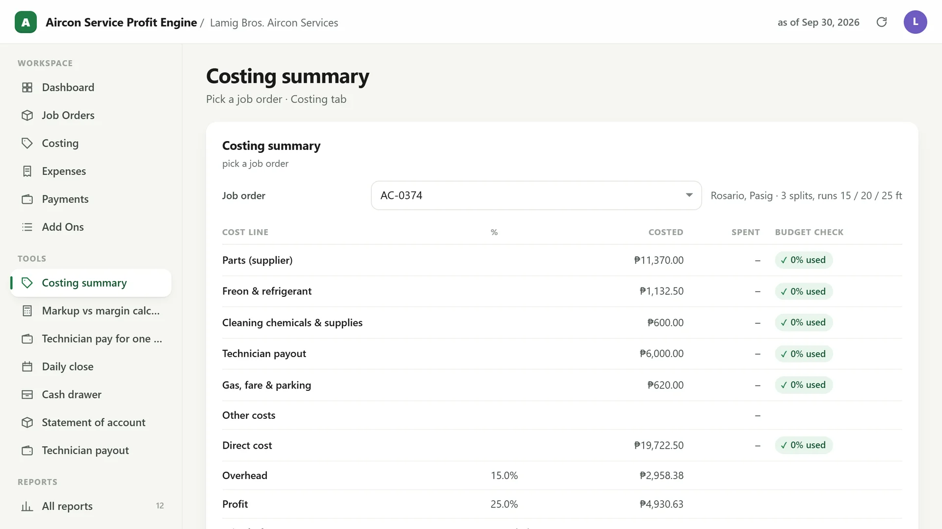Click the Aircon Service Profit Engine title
Image resolution: width=942 pixels, height=529 pixels.
coord(121,23)
